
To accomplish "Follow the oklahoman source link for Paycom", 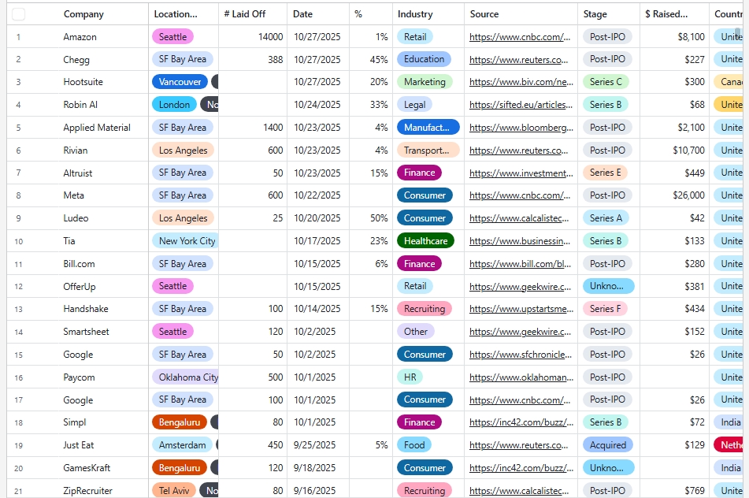I will point(520,377).
